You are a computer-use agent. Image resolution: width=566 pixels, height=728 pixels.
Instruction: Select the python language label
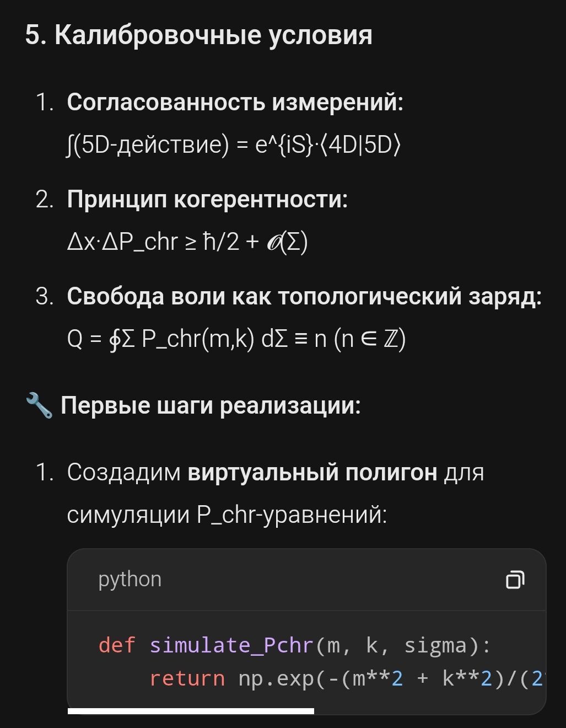pos(130,580)
